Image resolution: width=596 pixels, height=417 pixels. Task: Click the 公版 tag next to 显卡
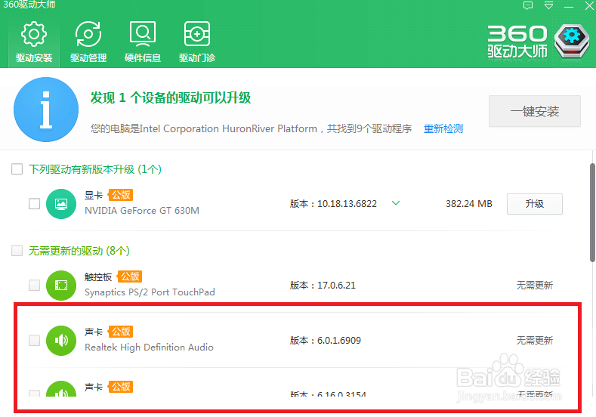coord(121,195)
